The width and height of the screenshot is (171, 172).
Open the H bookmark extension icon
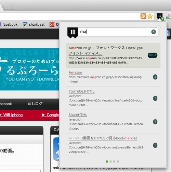[160, 16]
